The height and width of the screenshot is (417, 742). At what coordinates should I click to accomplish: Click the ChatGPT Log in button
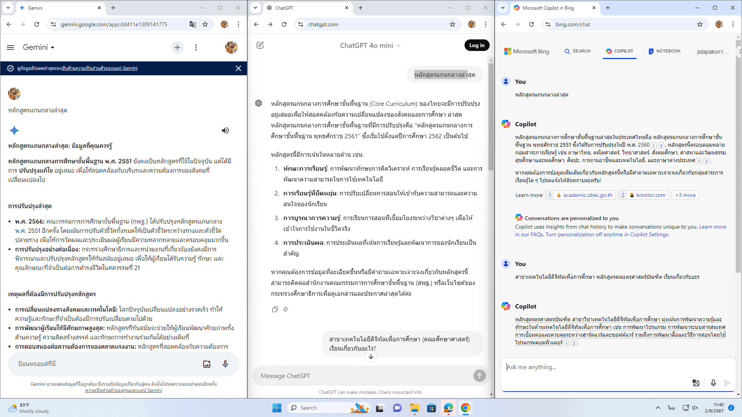[x=477, y=45]
